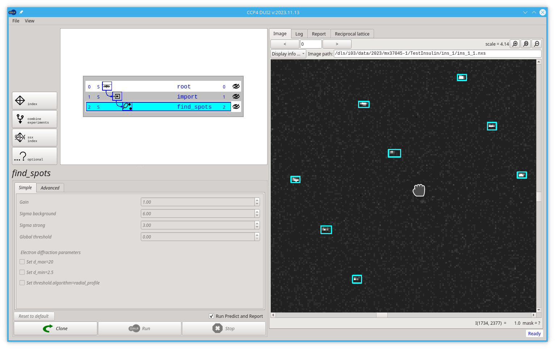Switch to the Report tab
555x349 pixels.
point(319,34)
